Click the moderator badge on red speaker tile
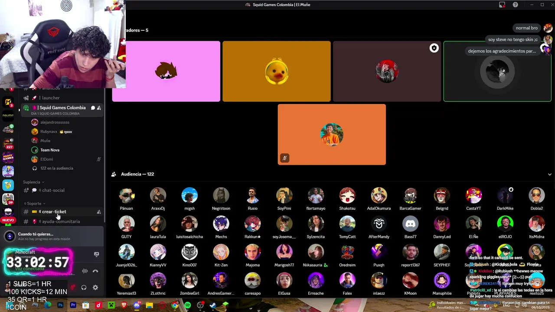The image size is (555, 312). click(x=434, y=48)
